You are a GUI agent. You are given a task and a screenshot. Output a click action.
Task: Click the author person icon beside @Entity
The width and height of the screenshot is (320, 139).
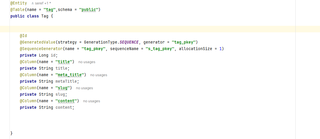coord(32,3)
